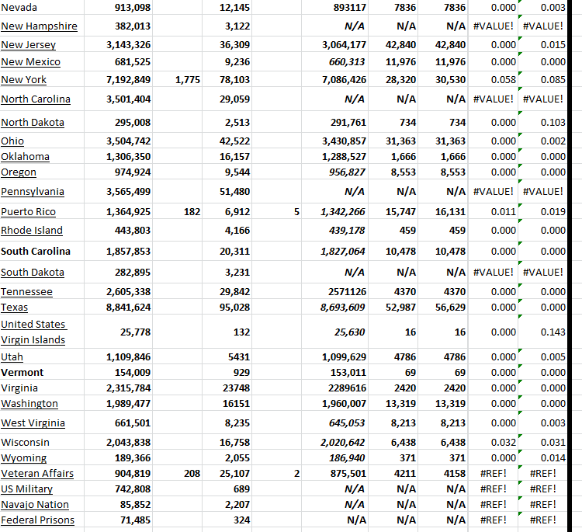Select italic value 8,693,609
Viewport: 582px width, 532px height.
click(x=335, y=308)
